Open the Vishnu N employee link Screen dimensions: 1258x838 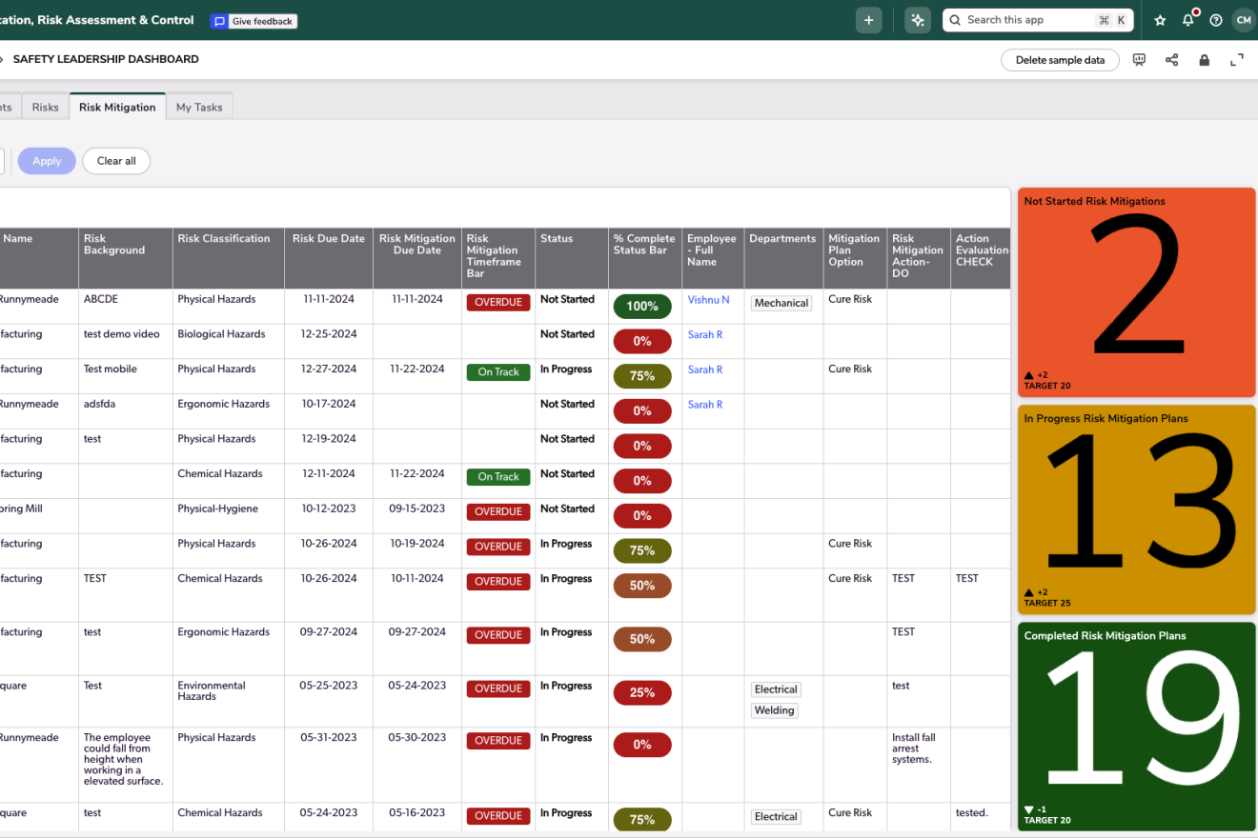click(x=708, y=300)
